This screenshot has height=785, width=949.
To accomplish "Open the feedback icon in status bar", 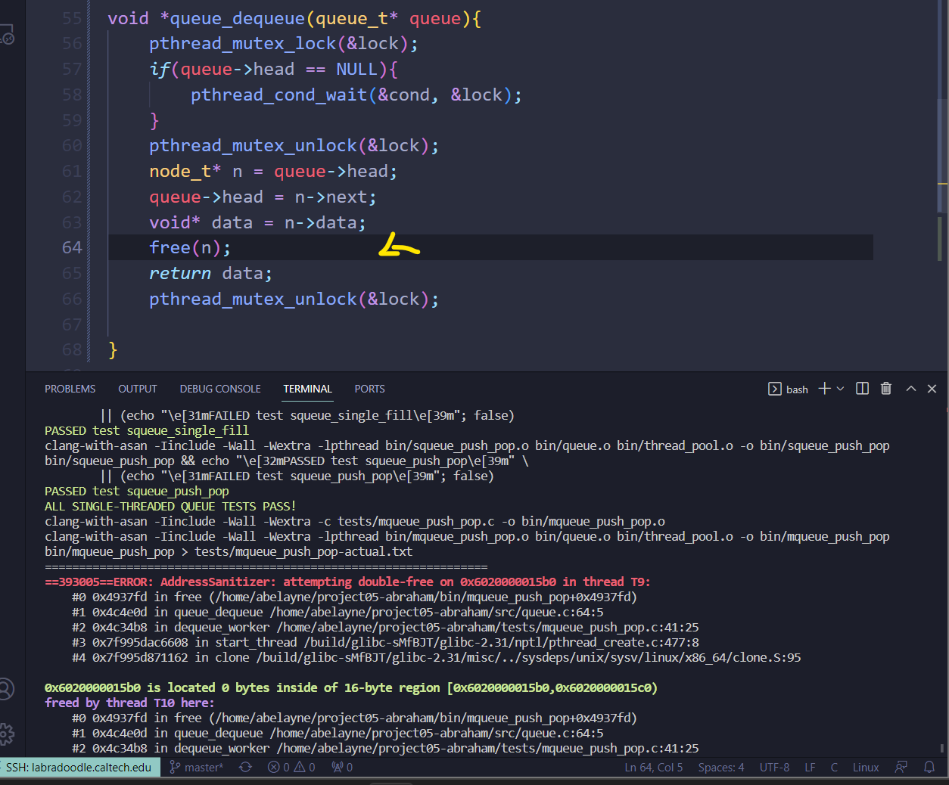I will pyautogui.click(x=901, y=767).
